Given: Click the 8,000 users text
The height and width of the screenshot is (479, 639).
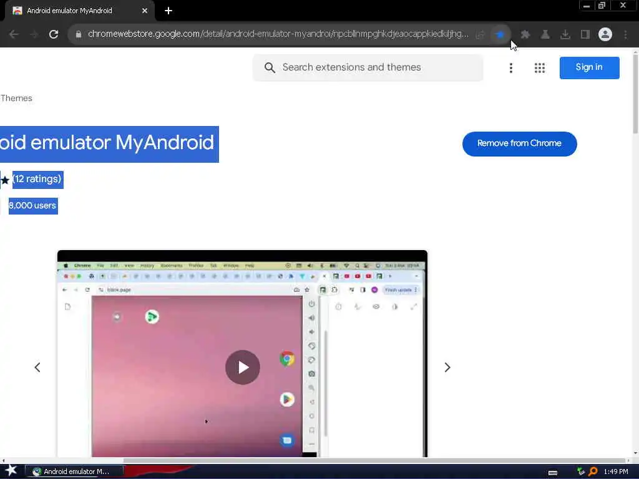Looking at the screenshot, I should tap(32, 206).
